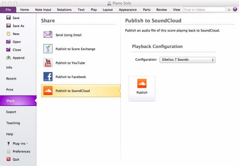
Task: Click the Facebook icon
Action: coord(48,76)
